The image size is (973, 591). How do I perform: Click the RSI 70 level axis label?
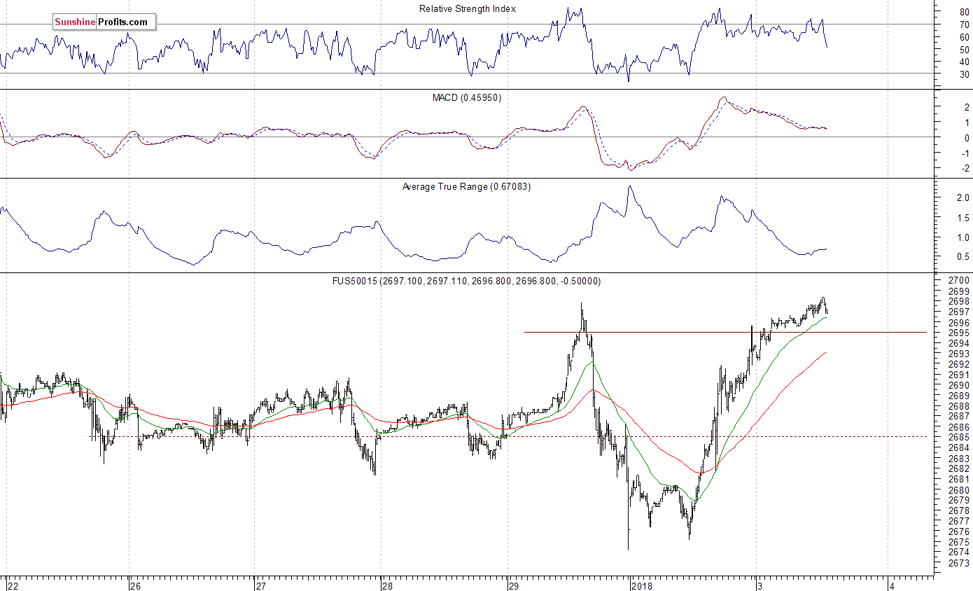(x=964, y=25)
